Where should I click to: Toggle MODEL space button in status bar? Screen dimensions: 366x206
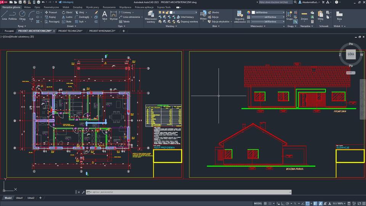click(x=258, y=203)
